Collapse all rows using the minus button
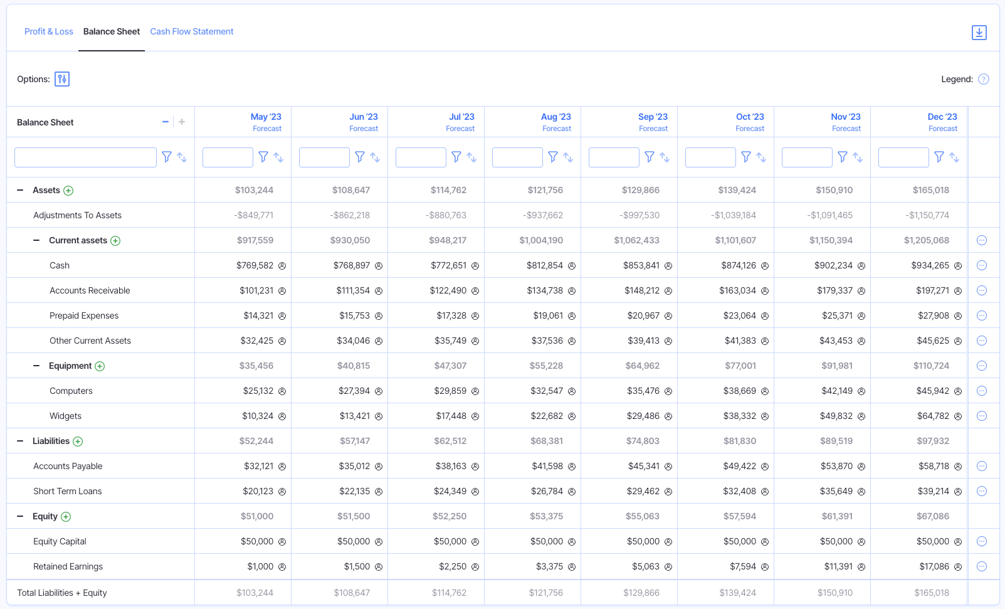The width and height of the screenshot is (1005, 609). click(166, 121)
